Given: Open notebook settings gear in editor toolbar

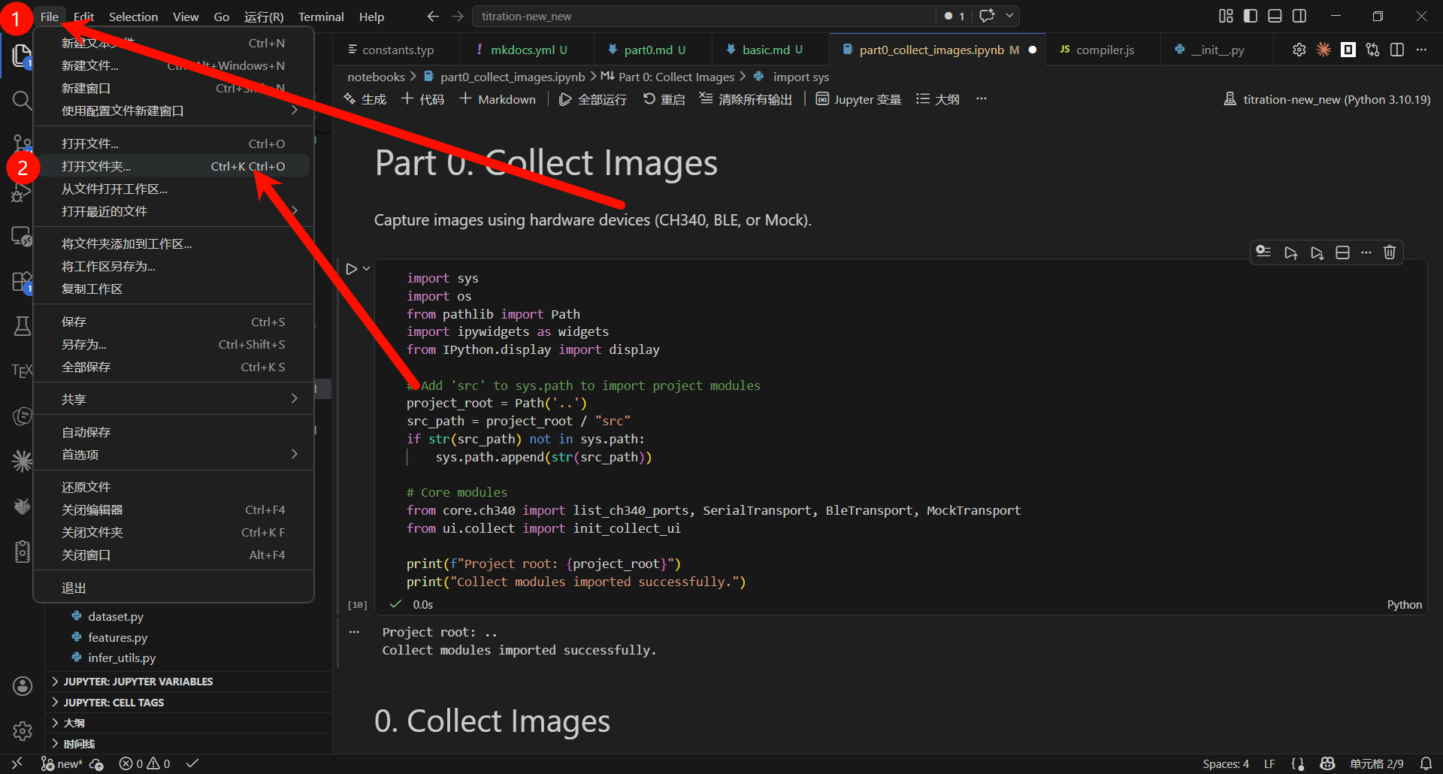Looking at the screenshot, I should point(1299,50).
